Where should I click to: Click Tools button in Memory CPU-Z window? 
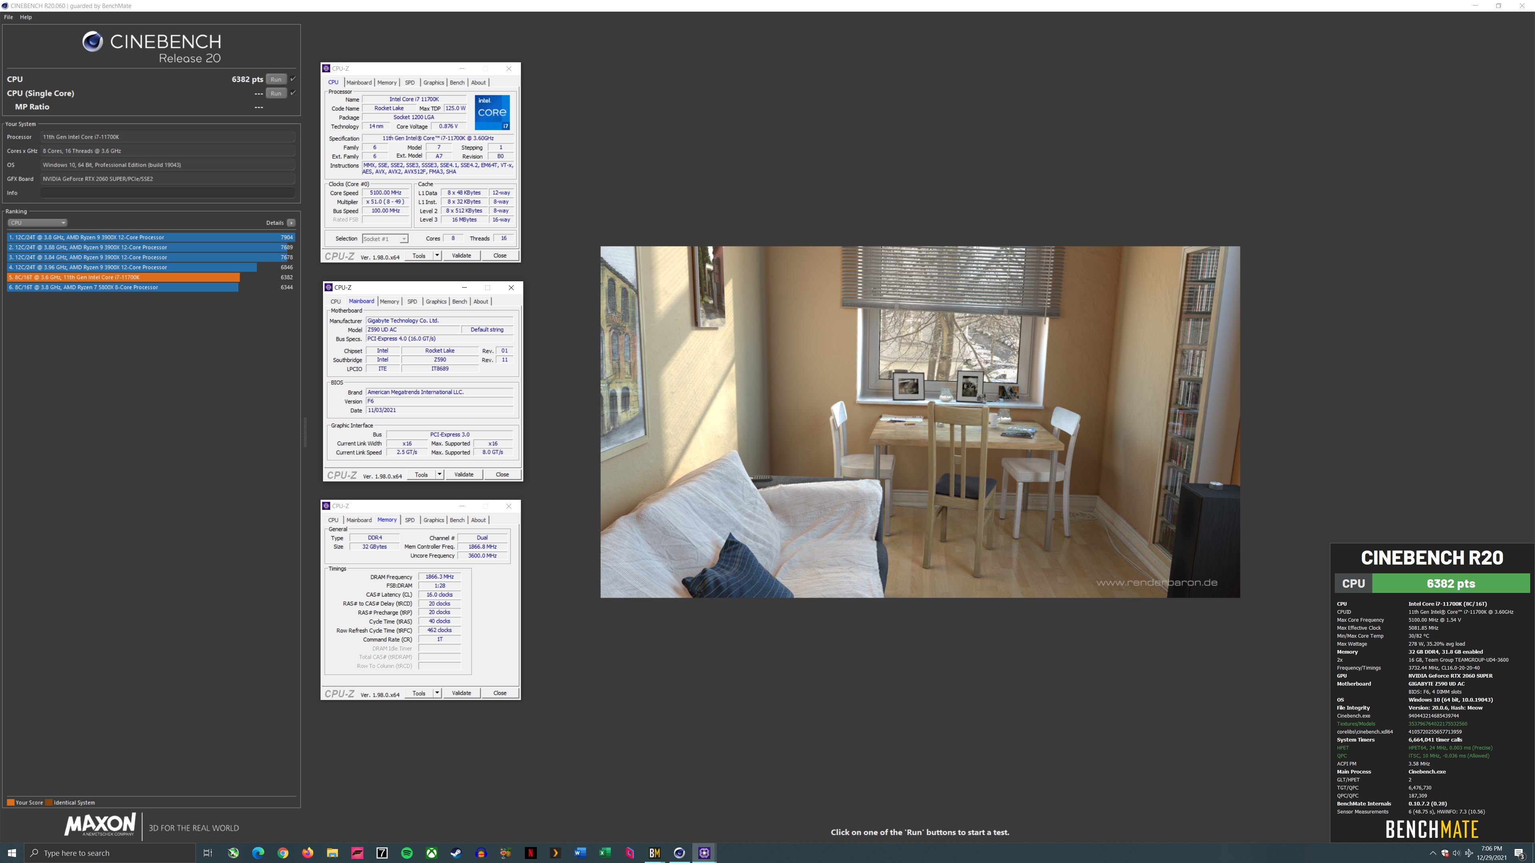(x=419, y=693)
